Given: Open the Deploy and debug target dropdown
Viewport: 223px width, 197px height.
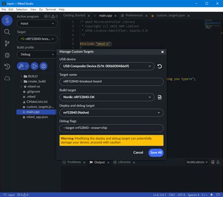Looking at the screenshot, I should [x=111, y=112].
